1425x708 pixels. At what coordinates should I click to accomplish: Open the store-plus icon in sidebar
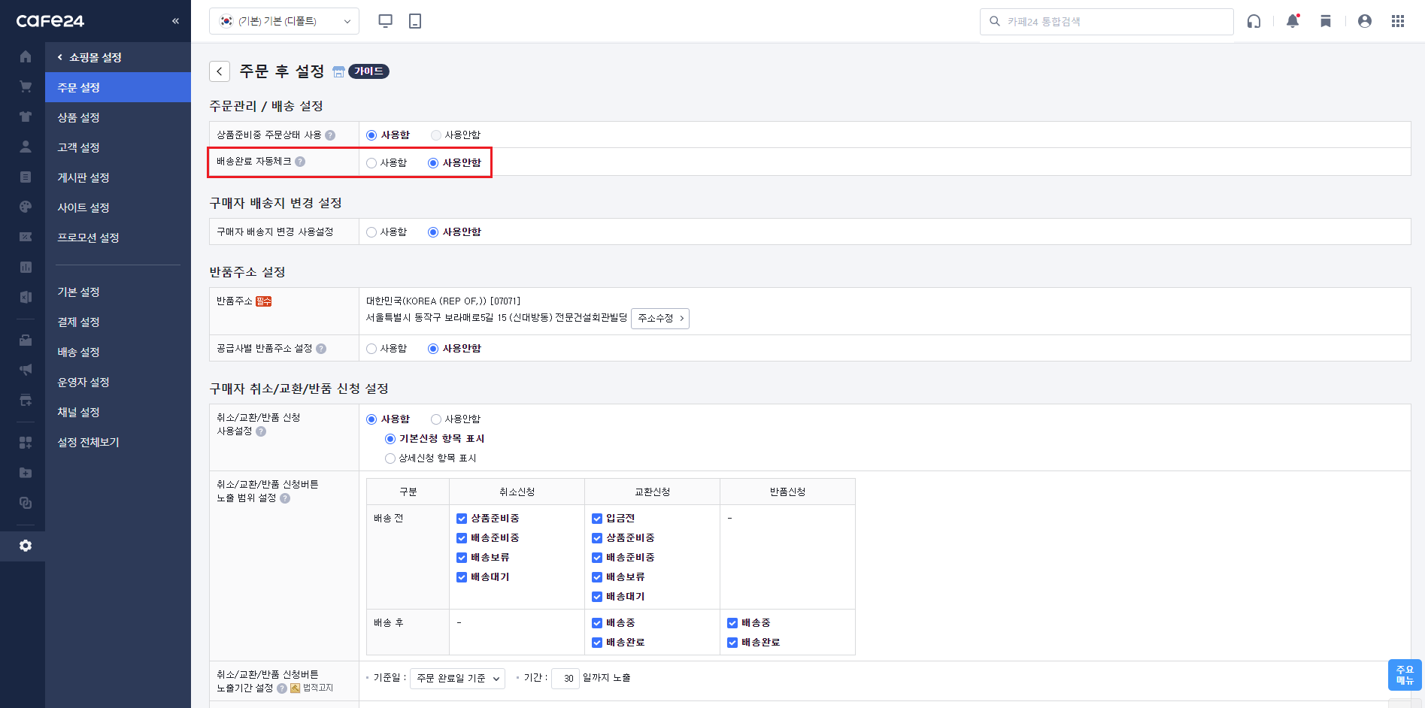(x=26, y=400)
